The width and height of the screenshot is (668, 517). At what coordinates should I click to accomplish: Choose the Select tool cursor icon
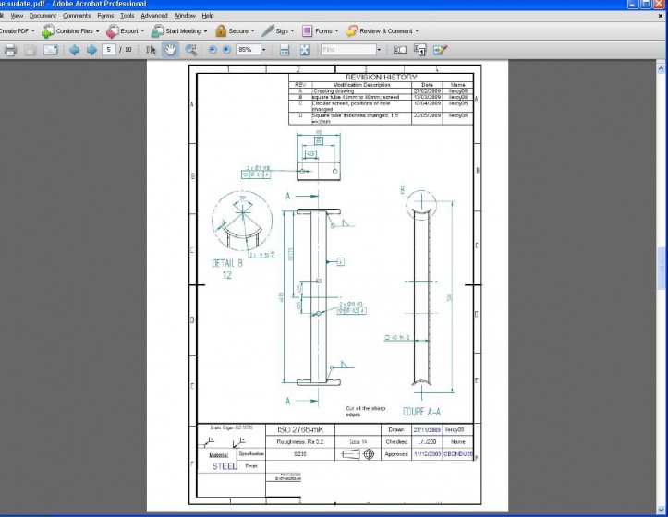[152, 50]
